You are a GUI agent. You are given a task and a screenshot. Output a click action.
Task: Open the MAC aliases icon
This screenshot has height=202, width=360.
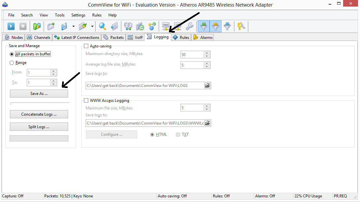166,26
